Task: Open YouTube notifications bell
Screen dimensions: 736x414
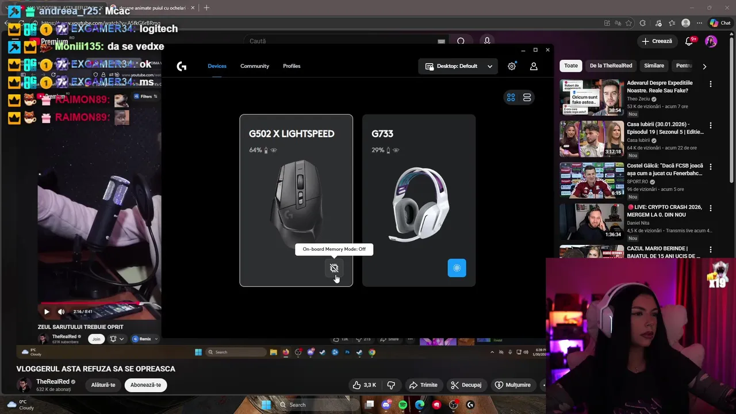Action: (689, 41)
